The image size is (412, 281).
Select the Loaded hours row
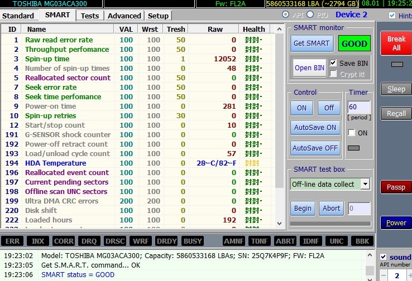pyautogui.click(x=138, y=220)
